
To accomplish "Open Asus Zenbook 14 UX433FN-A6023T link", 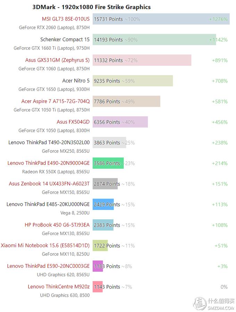I will coord(49,184).
